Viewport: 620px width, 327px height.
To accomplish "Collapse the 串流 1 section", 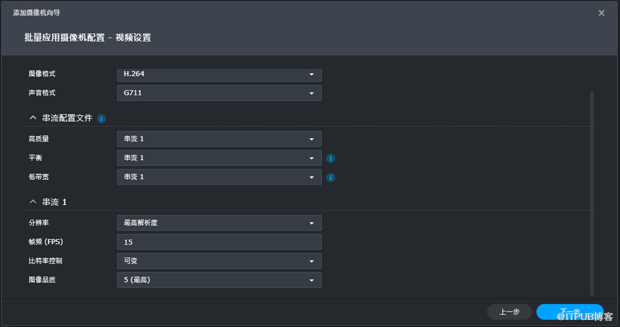I will pos(33,202).
